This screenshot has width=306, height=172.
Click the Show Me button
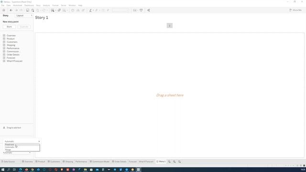pyautogui.click(x=295, y=10)
